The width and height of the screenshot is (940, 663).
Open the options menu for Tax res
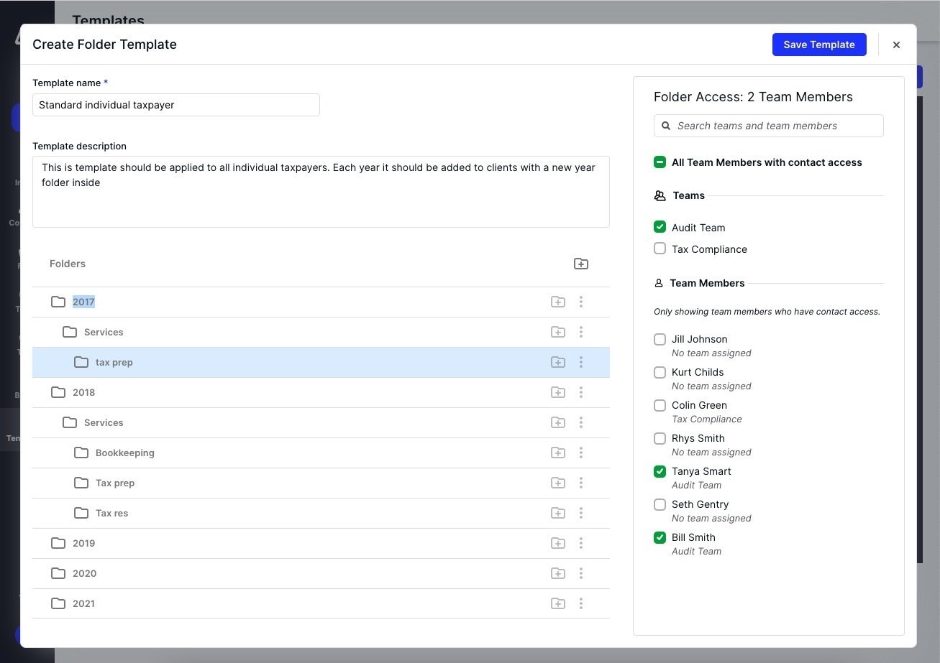[x=581, y=513]
